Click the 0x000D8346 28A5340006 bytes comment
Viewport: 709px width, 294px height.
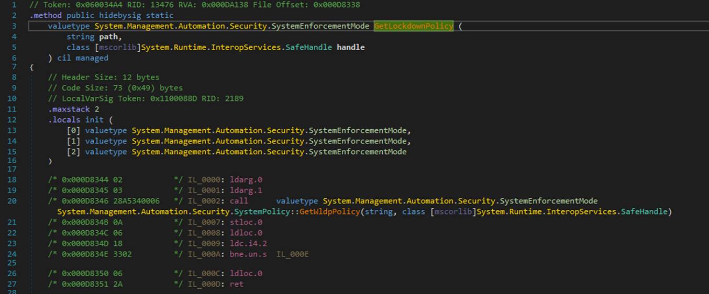tap(115, 201)
